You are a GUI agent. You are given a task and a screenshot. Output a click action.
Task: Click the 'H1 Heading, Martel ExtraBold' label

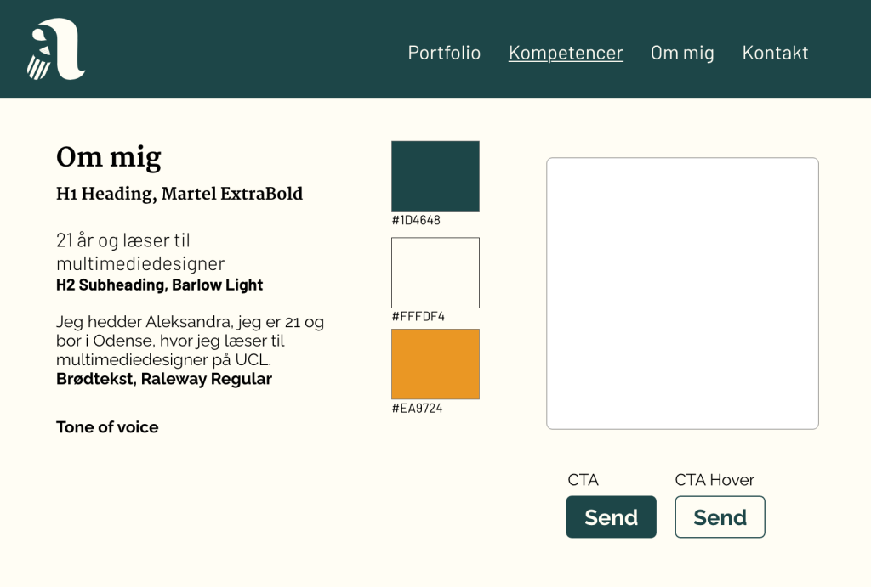click(179, 195)
